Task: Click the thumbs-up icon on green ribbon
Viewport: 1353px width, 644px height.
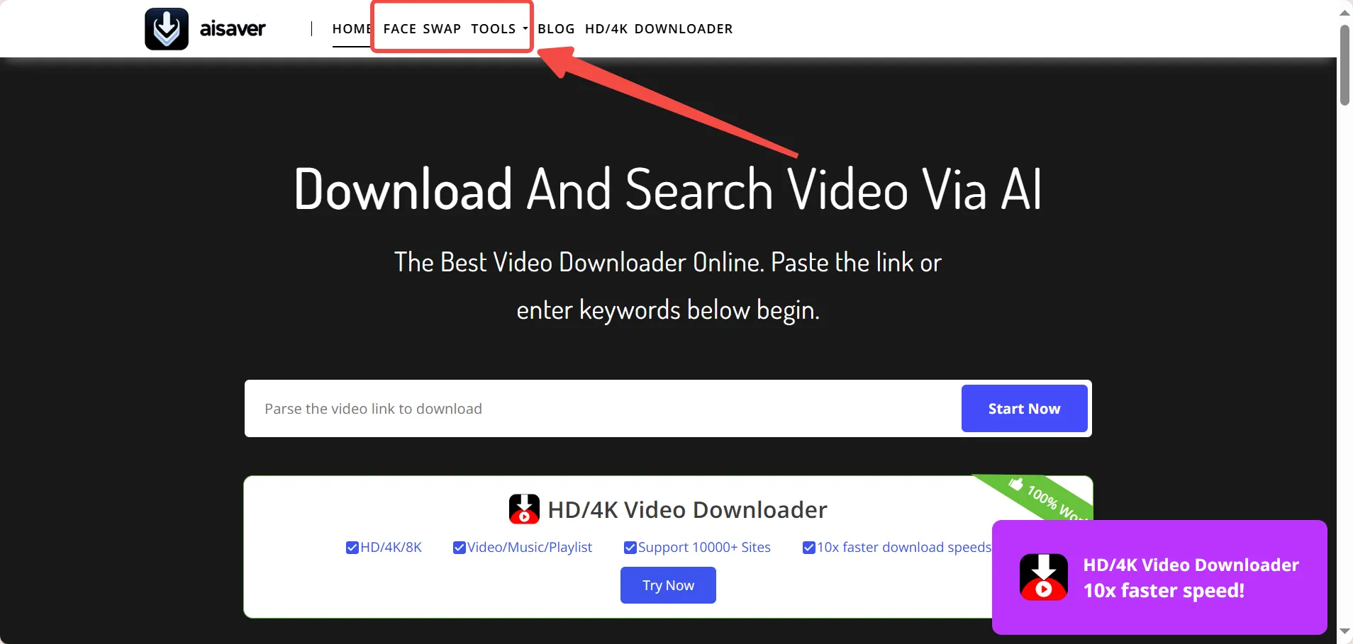Action: (x=1016, y=485)
